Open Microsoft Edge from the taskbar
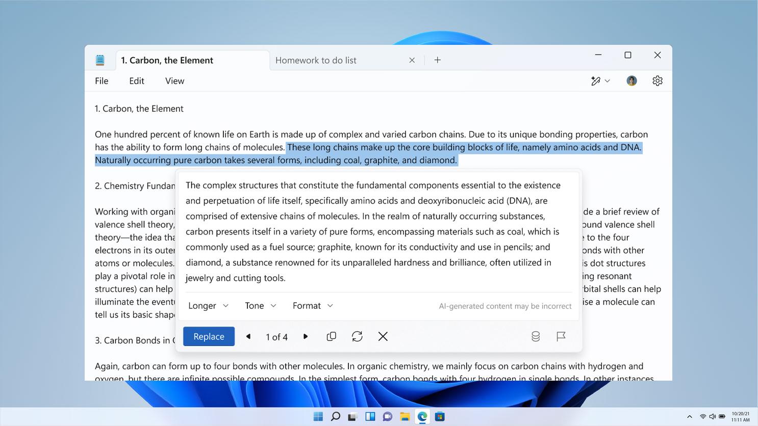 point(422,416)
